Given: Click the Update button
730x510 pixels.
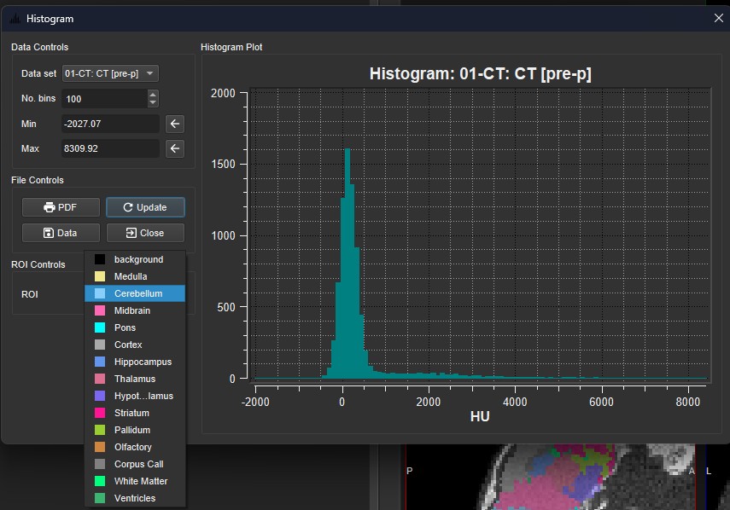Looking at the screenshot, I should click(x=145, y=207).
